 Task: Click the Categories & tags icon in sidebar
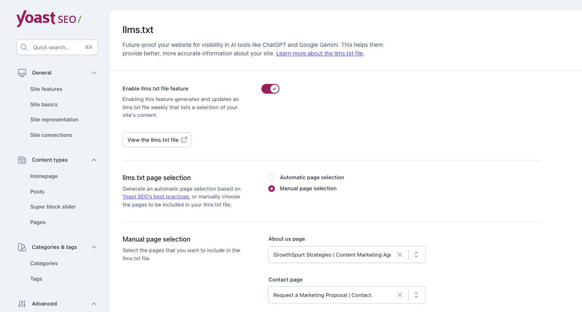[x=22, y=247]
